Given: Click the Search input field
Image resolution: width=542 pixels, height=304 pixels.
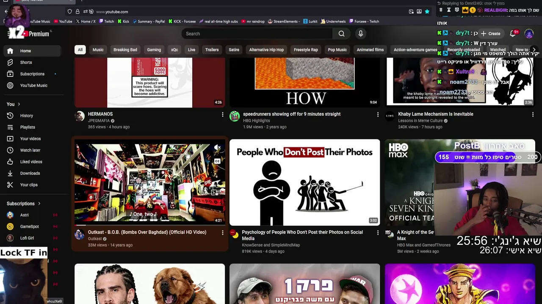Looking at the screenshot, I should click(x=257, y=34).
